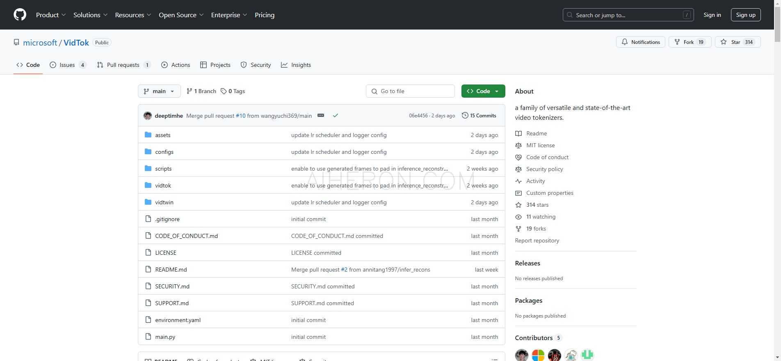This screenshot has width=781, height=361.
Task: Open the .gitignore file
Action: (167, 219)
